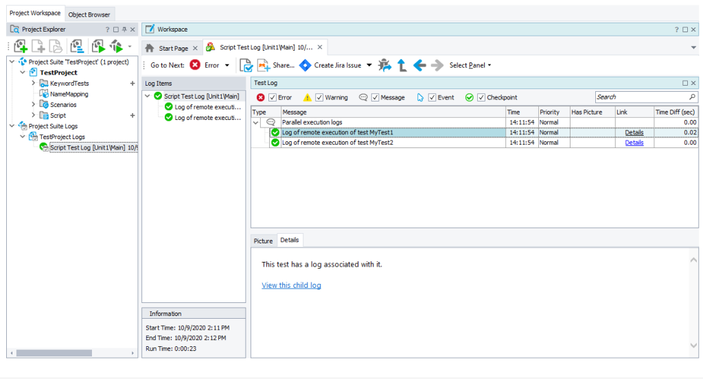Select NameMapping in Project Explorer

pos(69,94)
